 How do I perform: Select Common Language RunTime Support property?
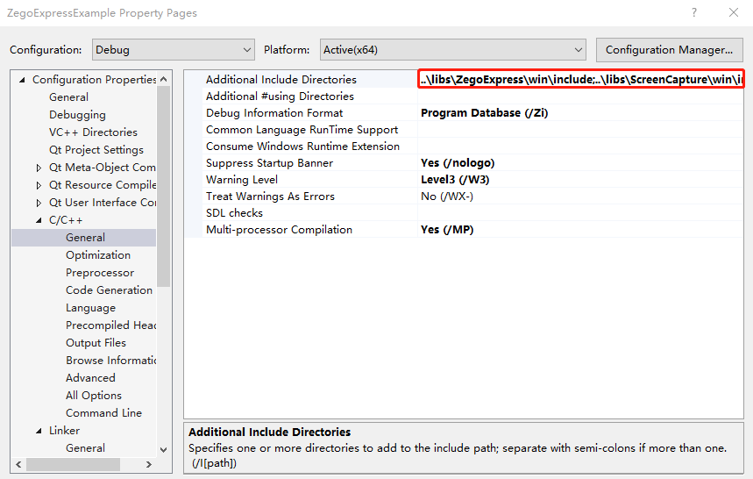(x=302, y=130)
